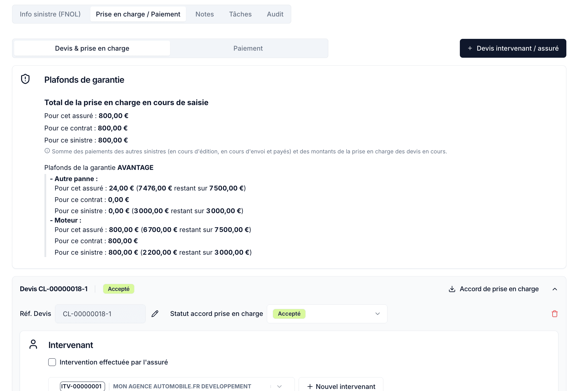Click the shield icon next to Plafonds de garantie
579x391 pixels.
tap(25, 79)
